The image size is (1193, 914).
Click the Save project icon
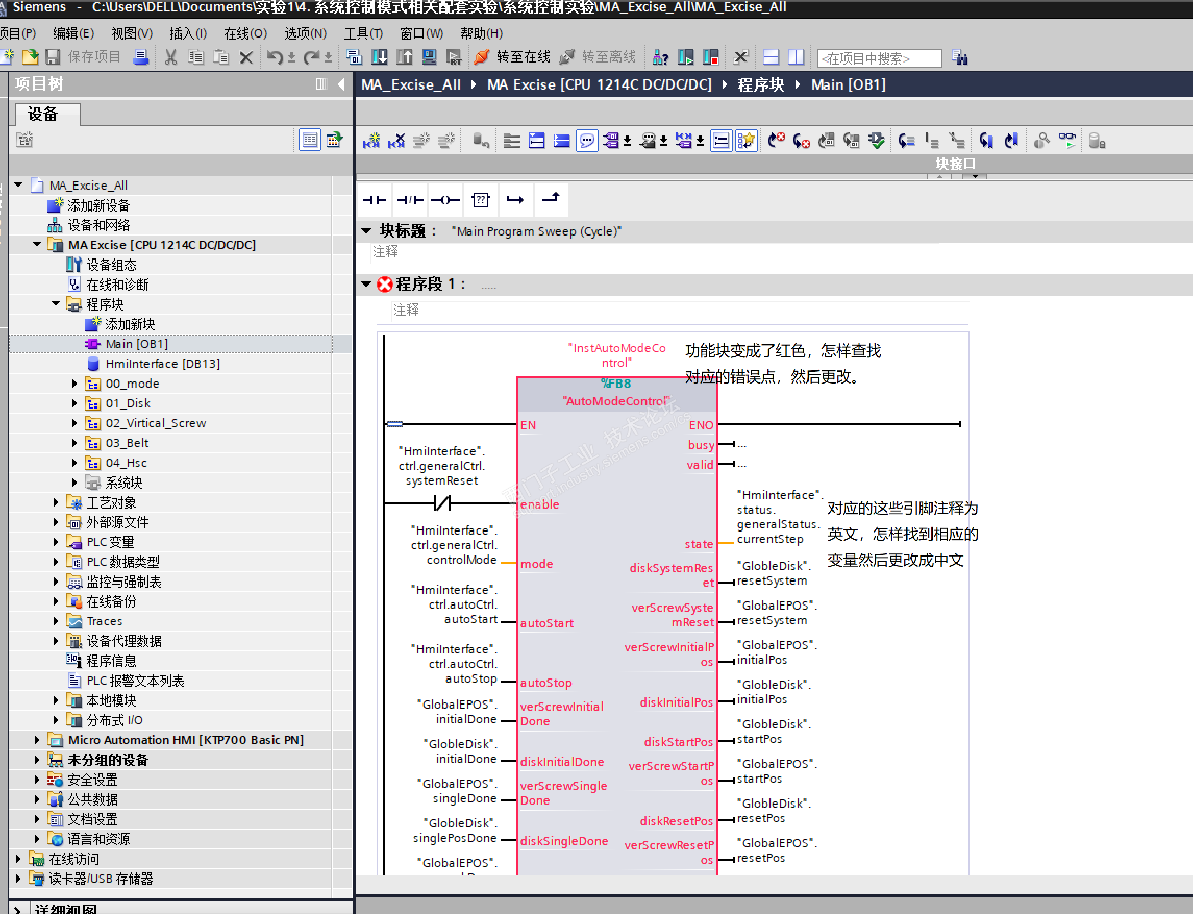[x=53, y=57]
